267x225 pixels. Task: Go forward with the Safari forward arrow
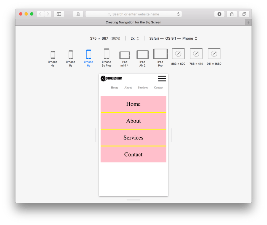pos(48,14)
